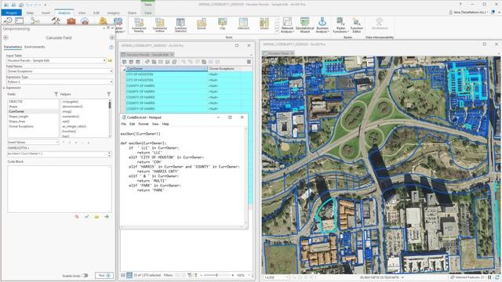Open the Summarize Within tool
502x282 pixels.
pos(160,25)
